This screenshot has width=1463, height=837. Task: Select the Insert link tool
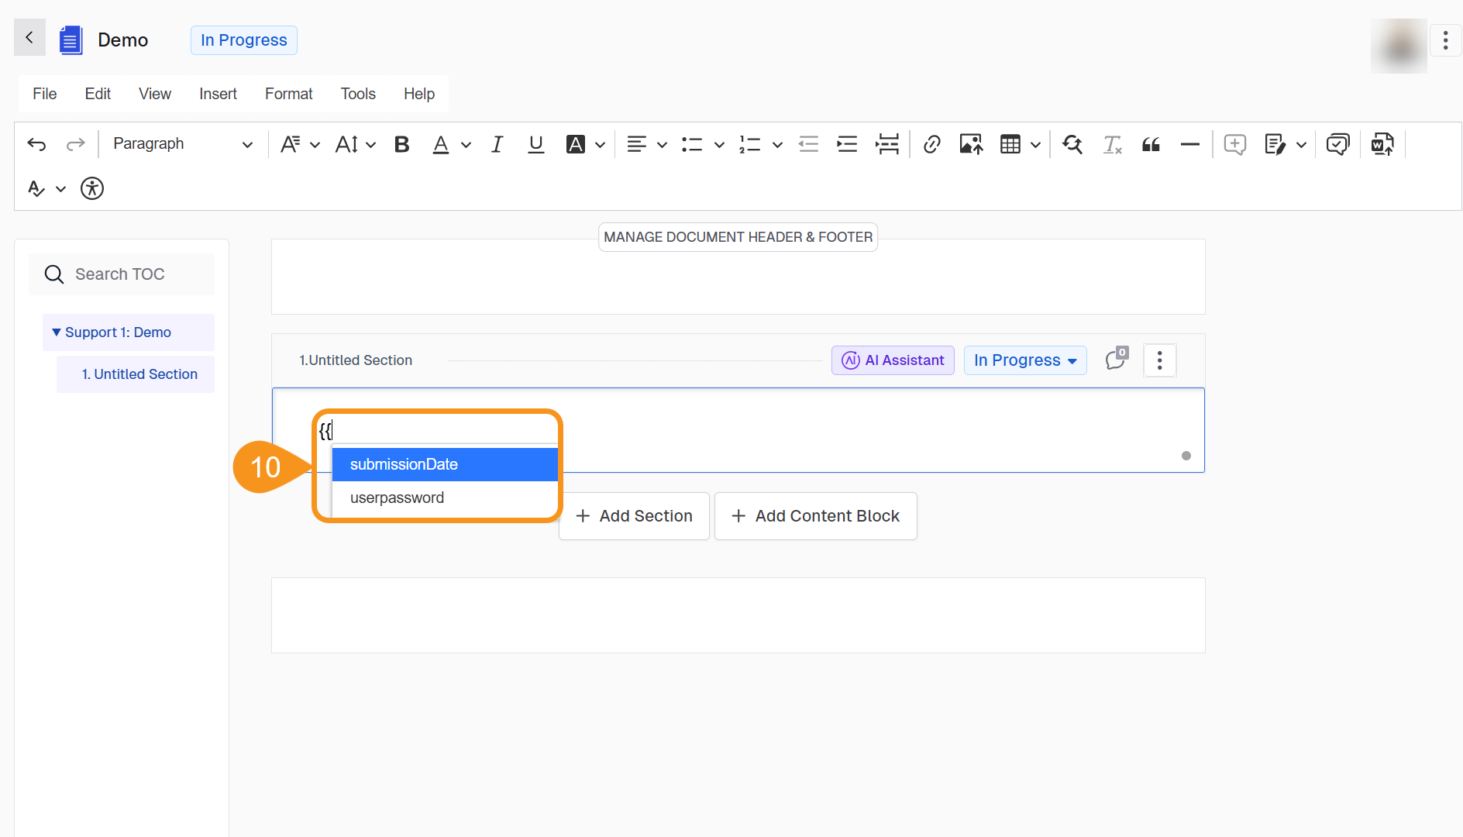coord(932,144)
